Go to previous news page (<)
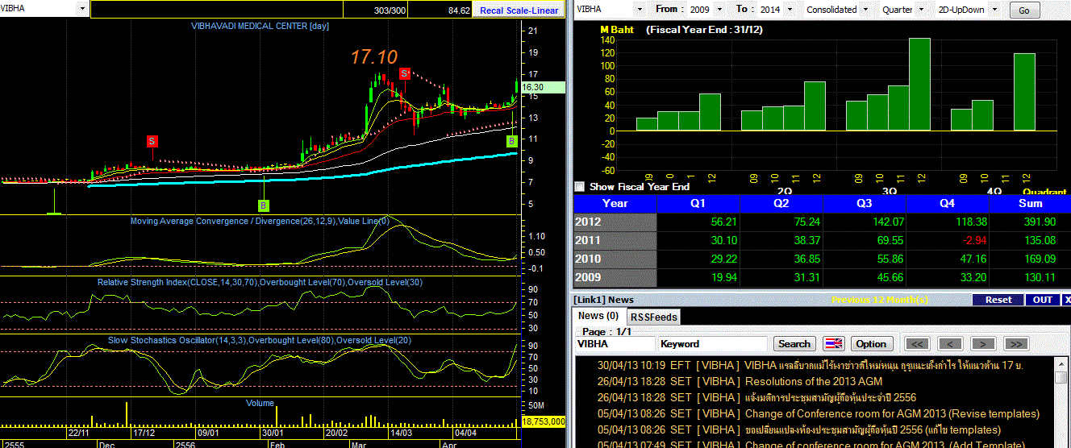This screenshot has height=448, width=1071. (x=950, y=343)
